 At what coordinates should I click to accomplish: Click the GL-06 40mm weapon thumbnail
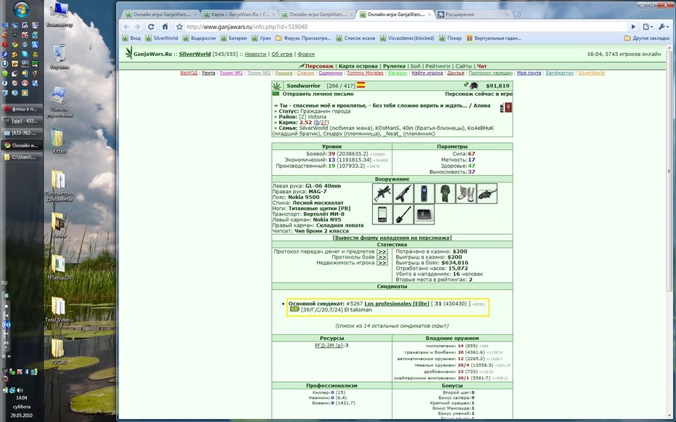point(382,193)
